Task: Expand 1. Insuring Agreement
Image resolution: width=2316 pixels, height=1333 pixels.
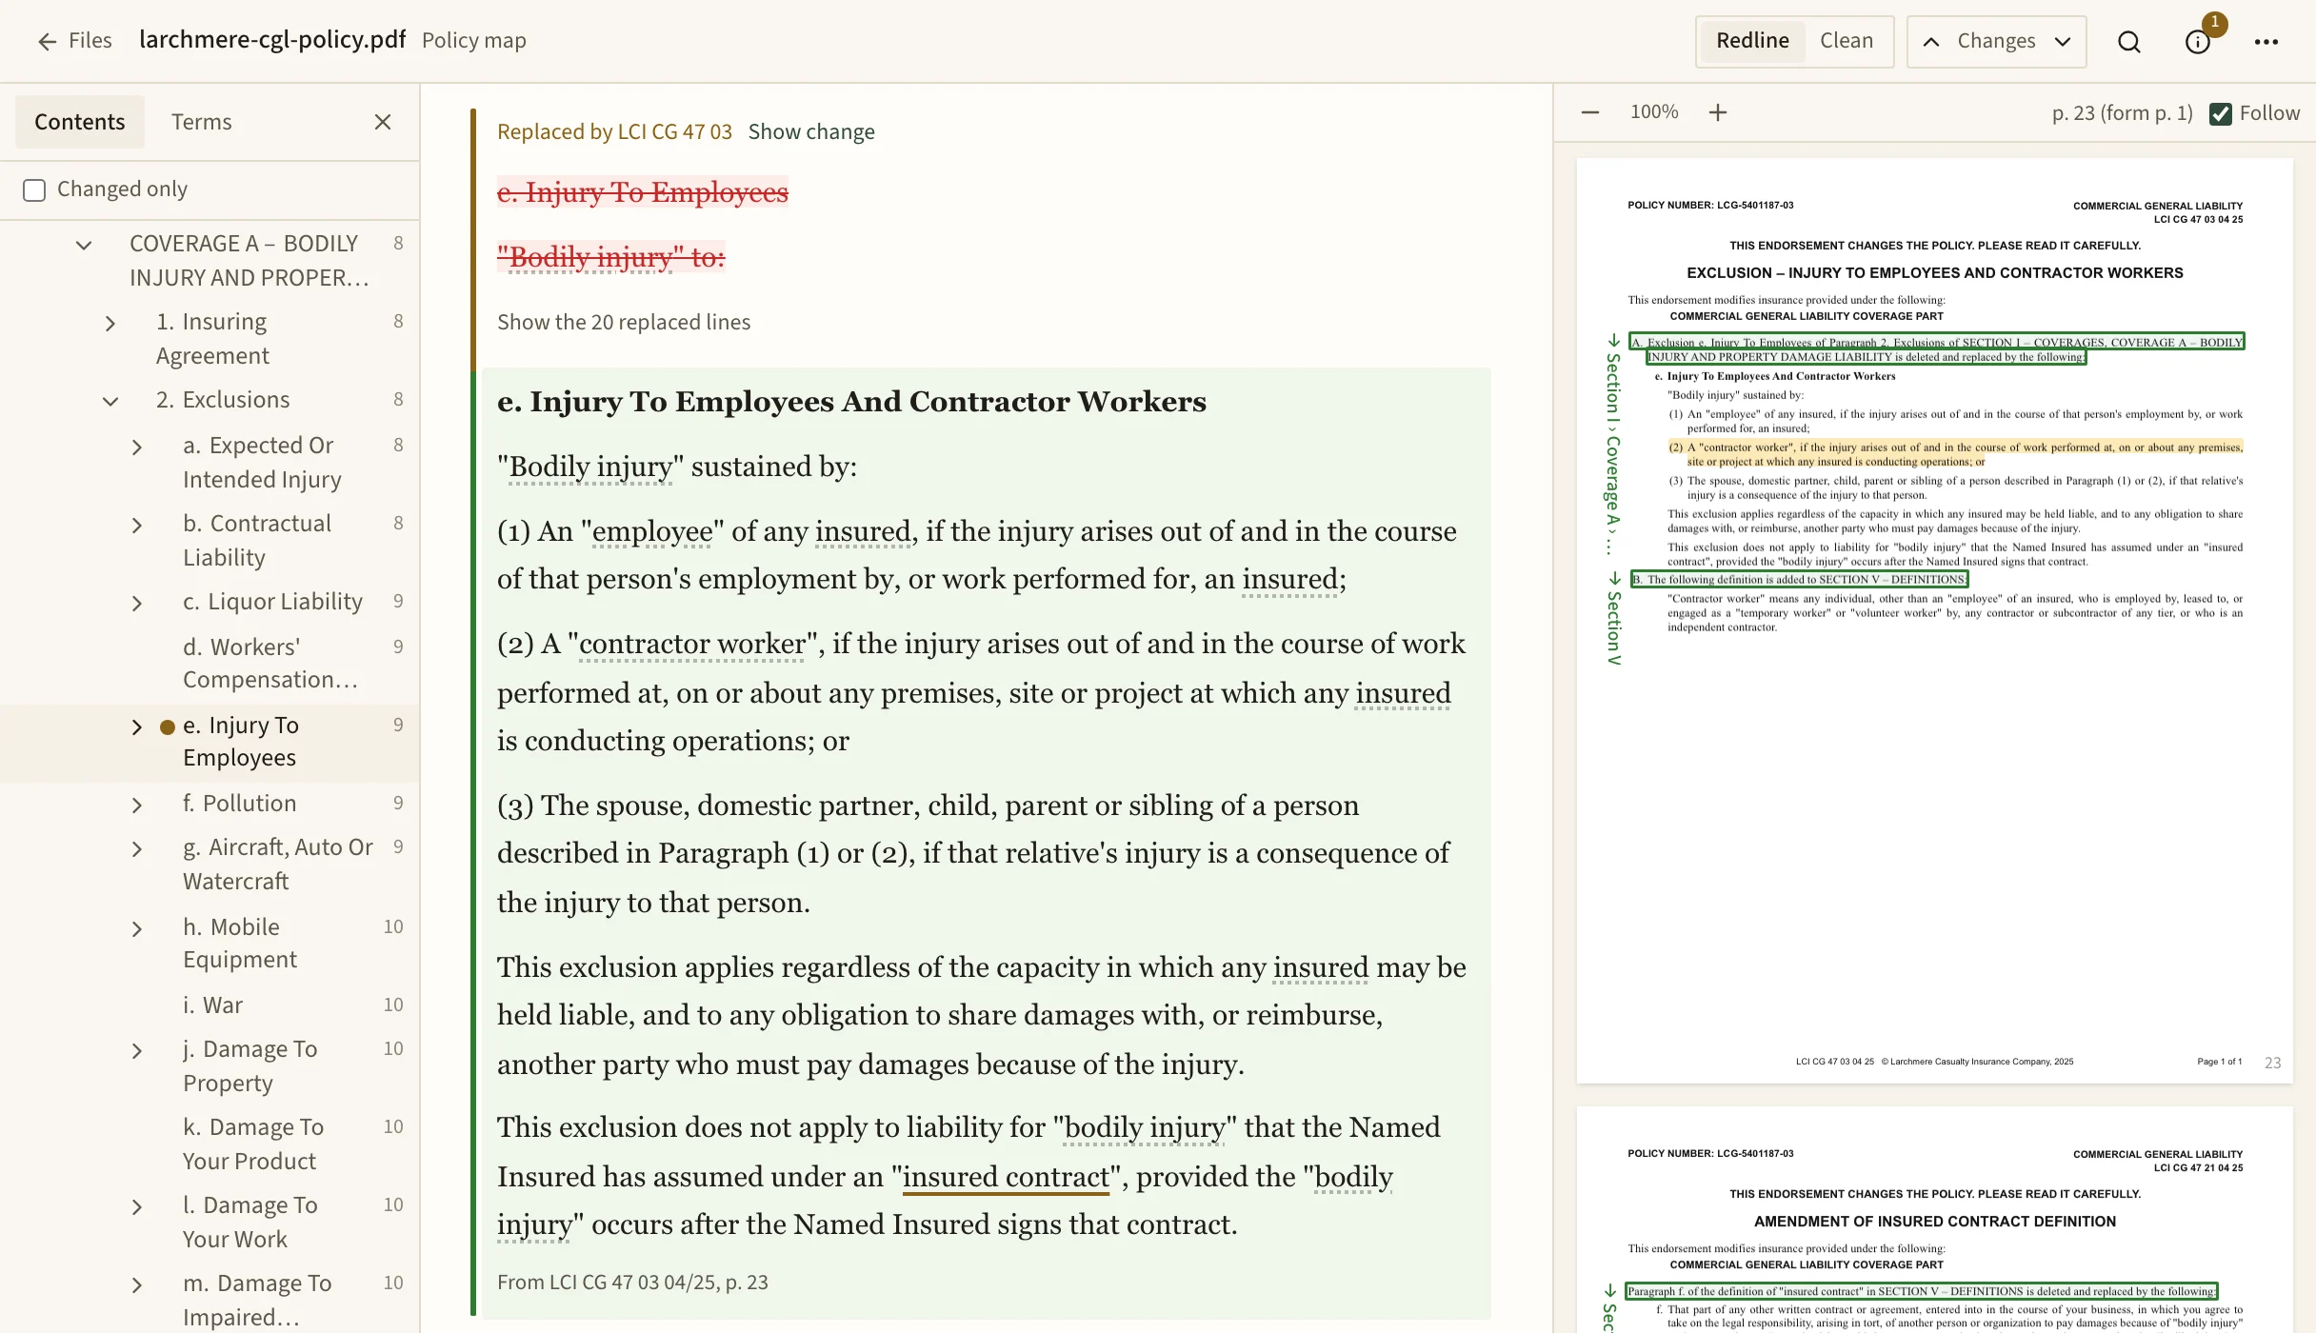Action: 110,324
